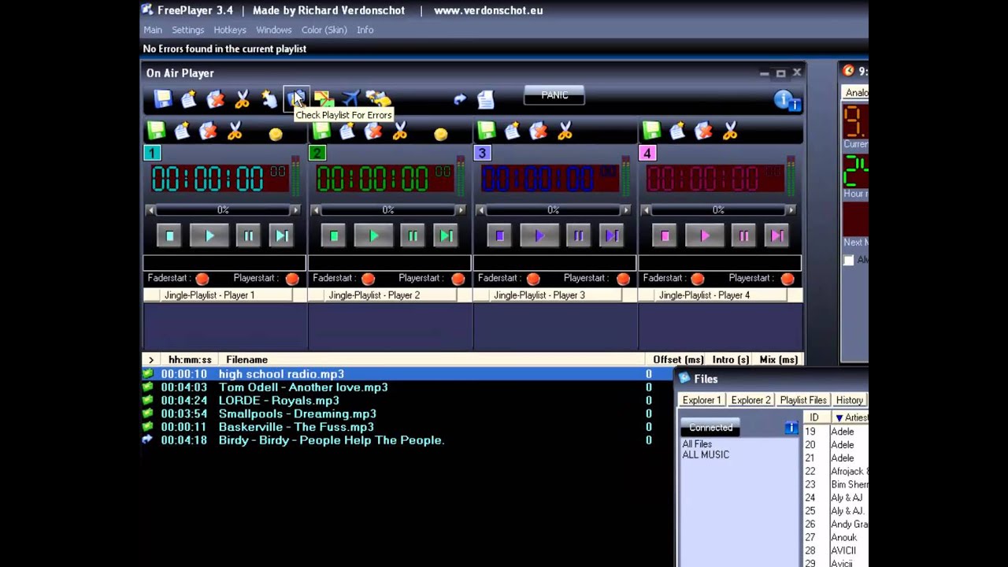The image size is (1008, 567).
Task: Click the blue info icon in Files panel
Action: [x=791, y=428]
